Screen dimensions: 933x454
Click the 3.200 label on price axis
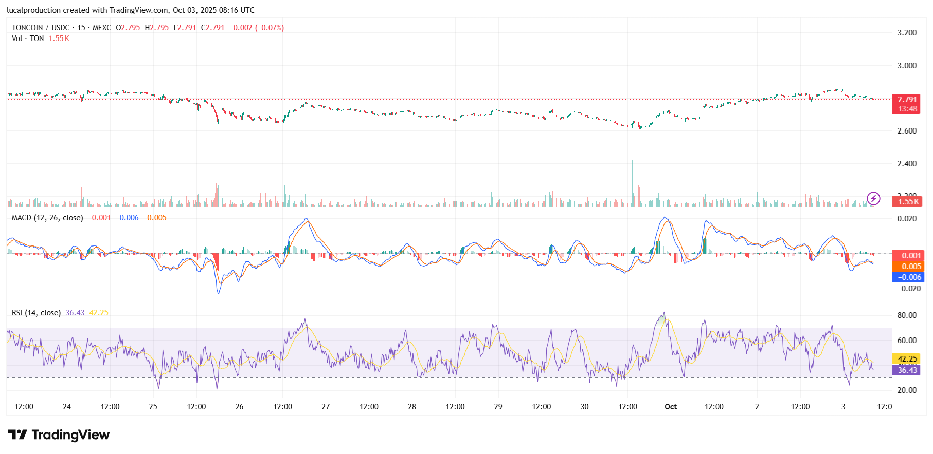(x=907, y=33)
